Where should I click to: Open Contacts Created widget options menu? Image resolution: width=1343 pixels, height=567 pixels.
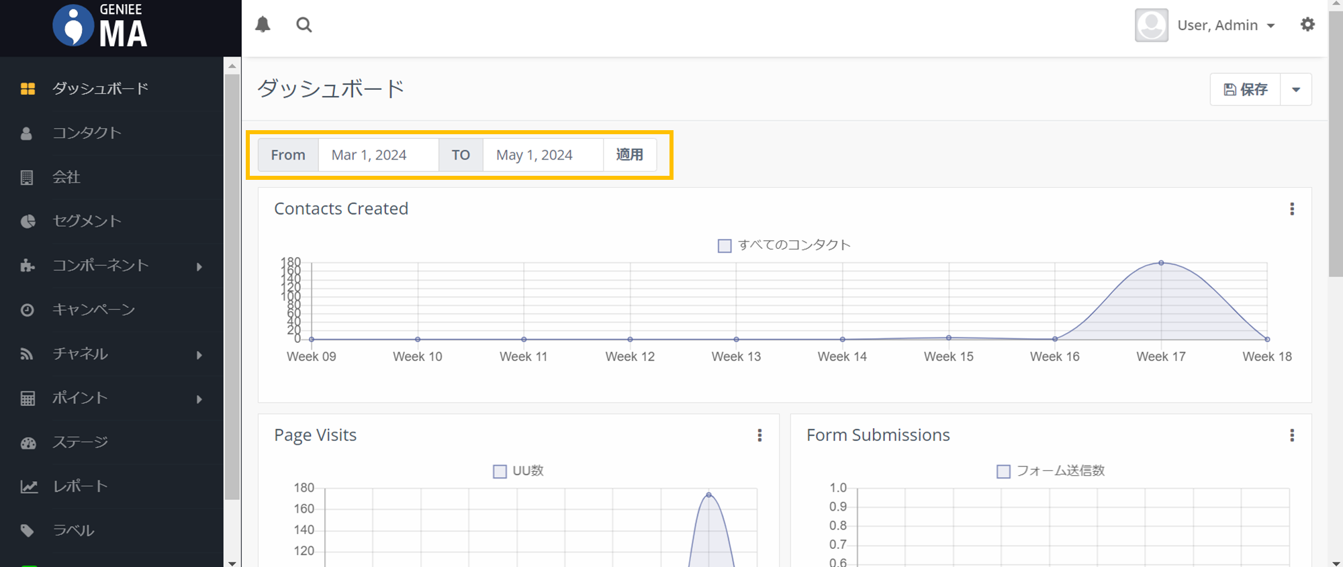coord(1291,209)
